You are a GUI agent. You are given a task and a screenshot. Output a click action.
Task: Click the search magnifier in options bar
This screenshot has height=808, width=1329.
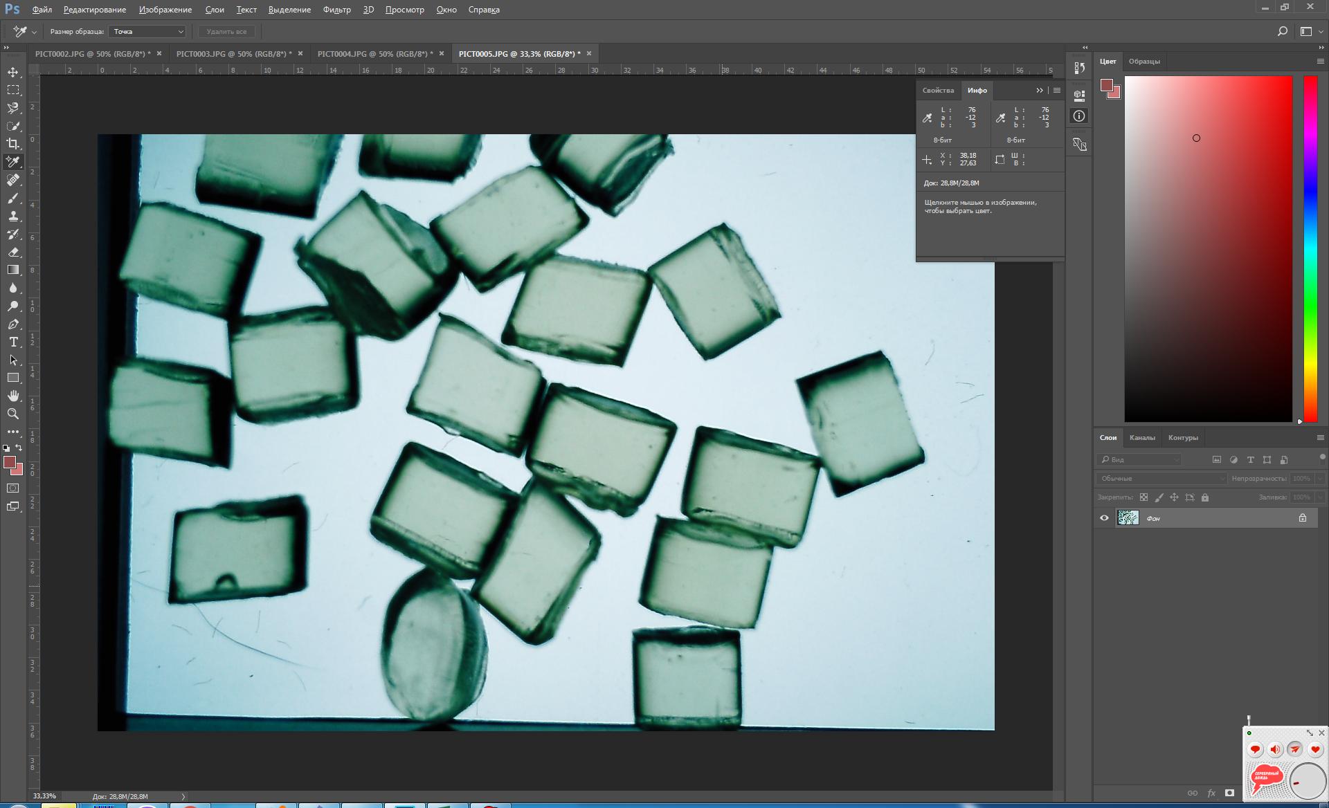click(1282, 31)
